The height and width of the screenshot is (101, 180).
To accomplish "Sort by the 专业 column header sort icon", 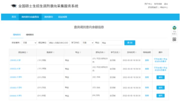I will coord(80,52).
